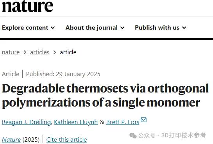Image resolution: width=213 pixels, height=144 pixels.
Task: Expand the chevron beside Publish with us
Action: pos(184,28)
